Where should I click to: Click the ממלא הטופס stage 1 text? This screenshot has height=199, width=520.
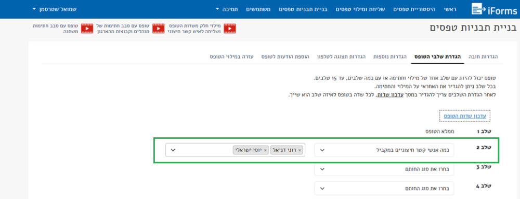(x=440, y=132)
